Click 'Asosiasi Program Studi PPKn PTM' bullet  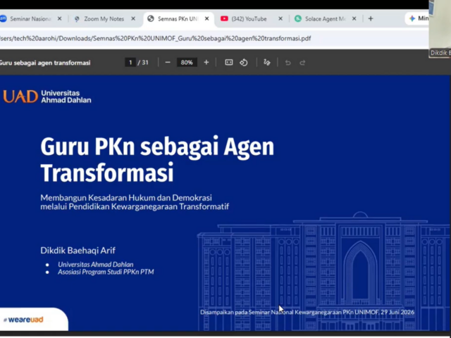tap(106, 272)
